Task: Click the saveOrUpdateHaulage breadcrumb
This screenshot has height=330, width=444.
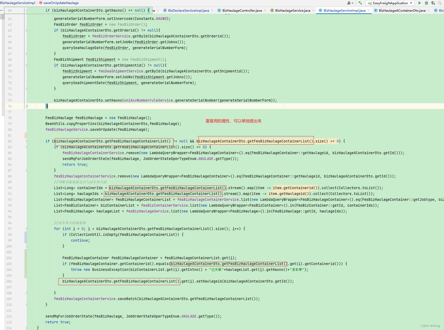Action: click(x=61, y=3)
